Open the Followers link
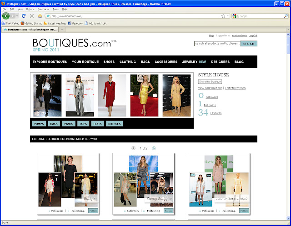 (212, 97)
